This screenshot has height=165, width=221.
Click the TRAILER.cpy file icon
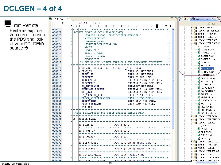199,107
